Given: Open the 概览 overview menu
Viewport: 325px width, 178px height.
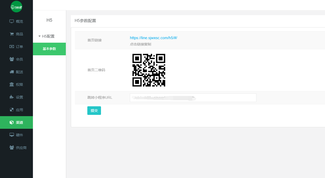Looking at the screenshot, I should pyautogui.click(x=16, y=21).
